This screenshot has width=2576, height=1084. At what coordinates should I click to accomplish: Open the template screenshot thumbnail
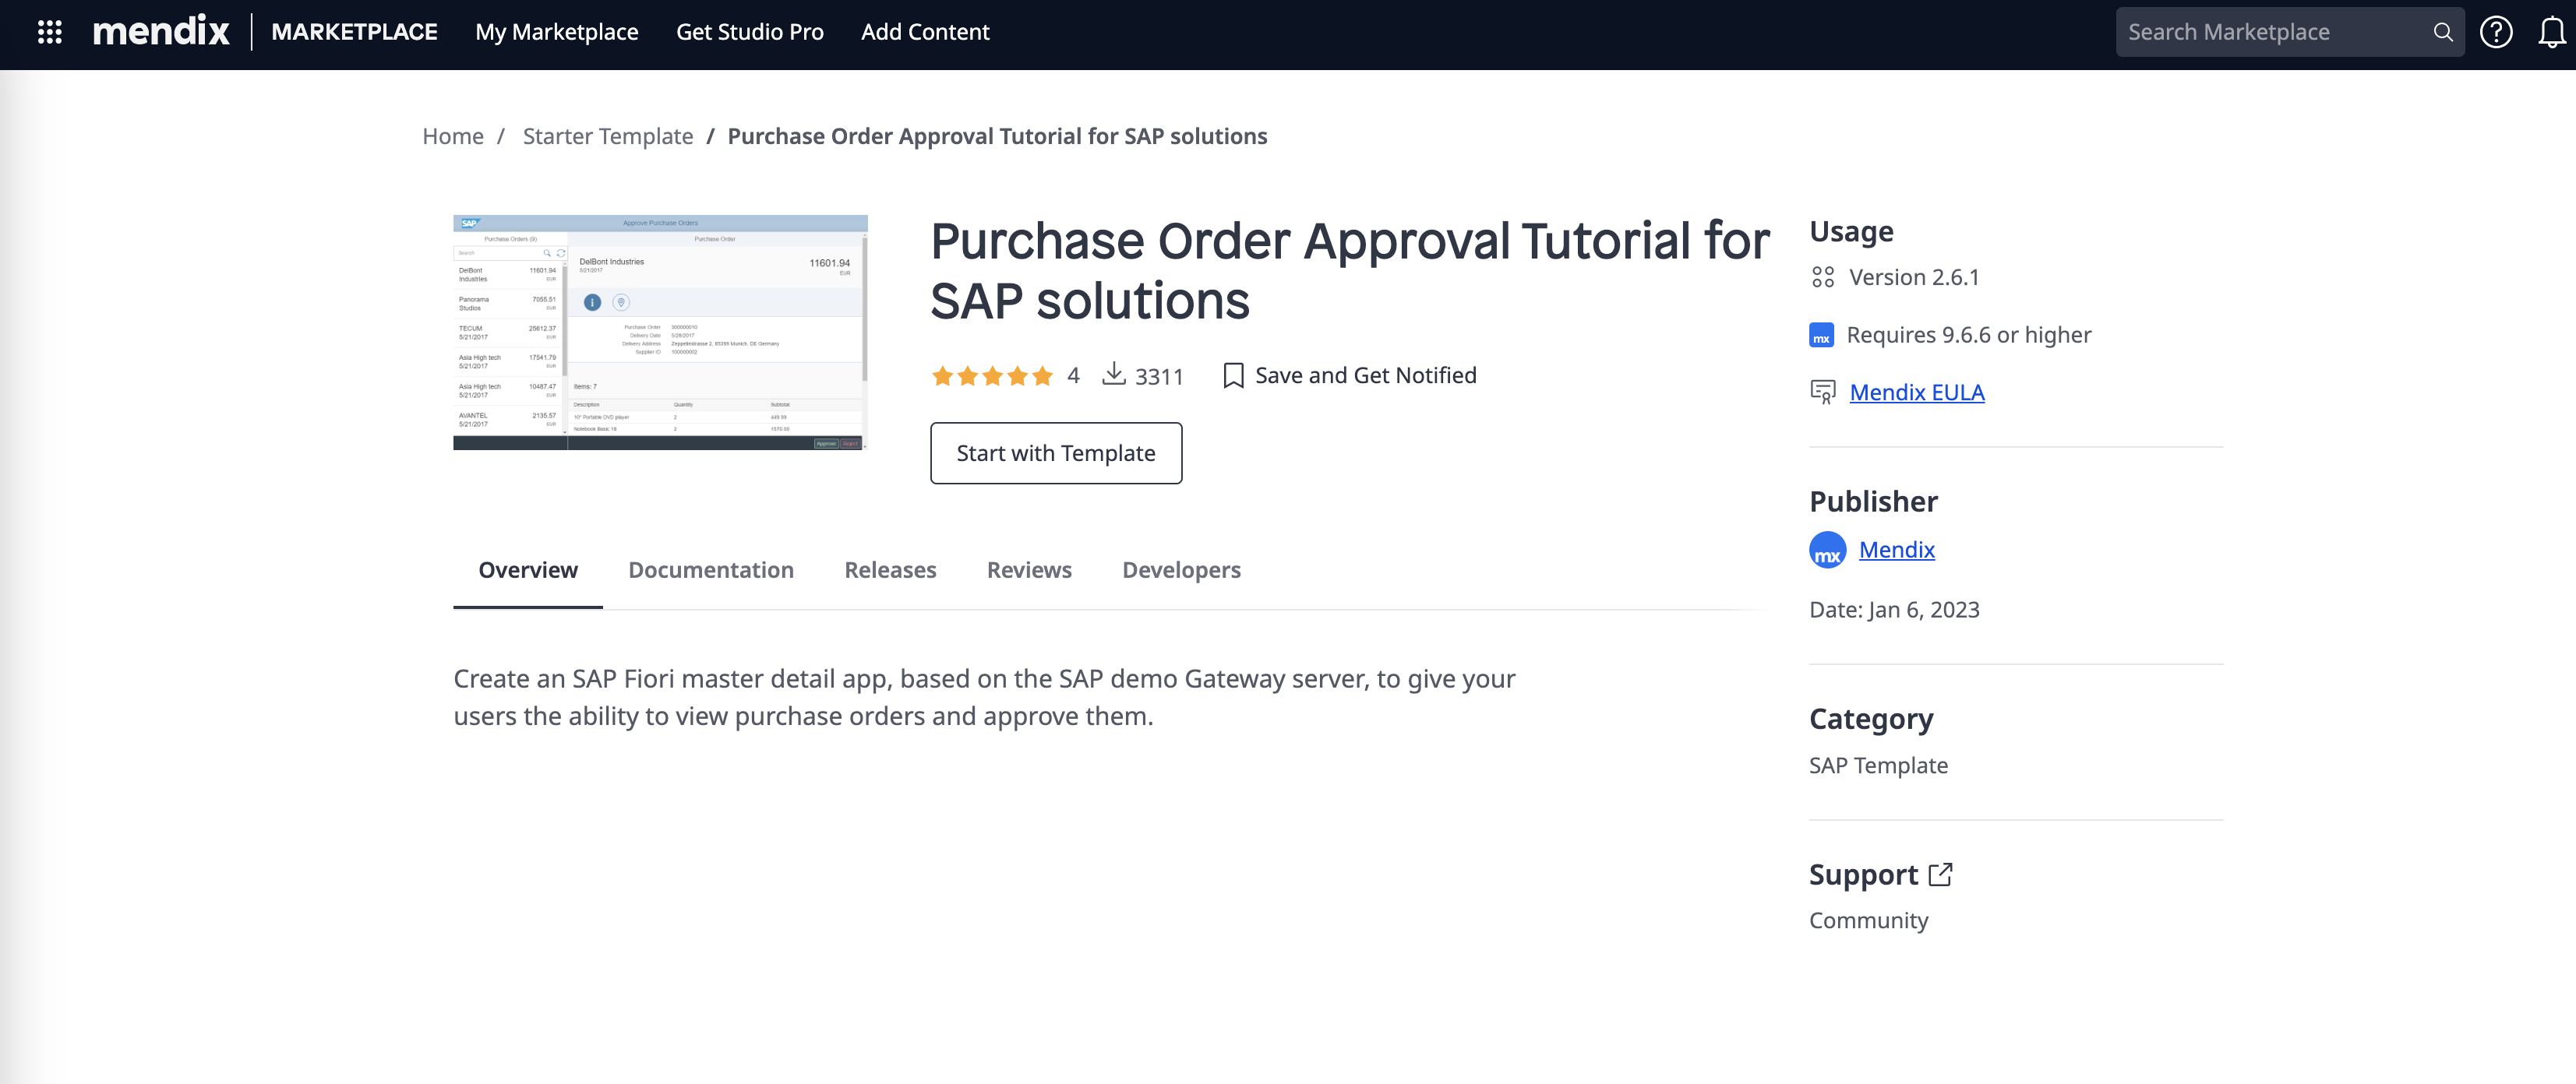click(x=660, y=333)
